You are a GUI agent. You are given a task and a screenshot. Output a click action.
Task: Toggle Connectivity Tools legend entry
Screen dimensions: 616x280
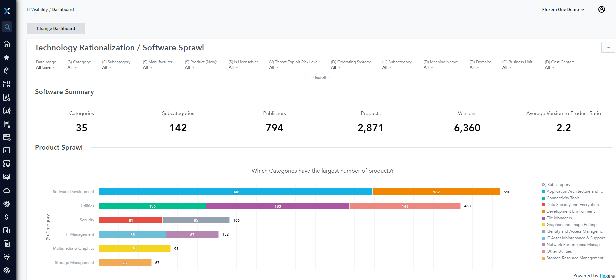pyautogui.click(x=563, y=198)
